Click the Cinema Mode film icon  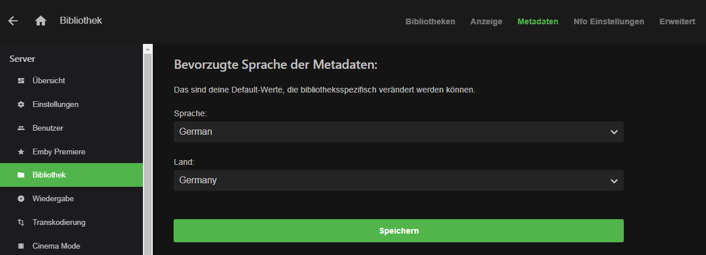coord(21,246)
